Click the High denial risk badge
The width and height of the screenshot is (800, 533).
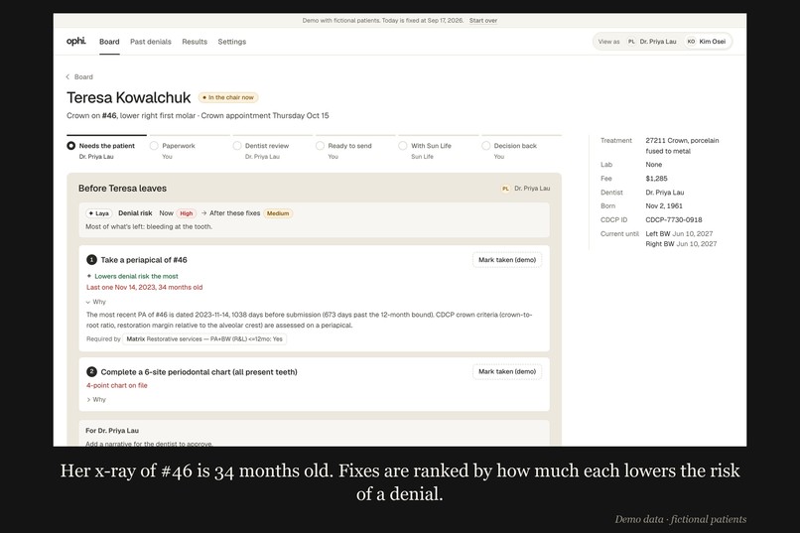[x=187, y=213]
